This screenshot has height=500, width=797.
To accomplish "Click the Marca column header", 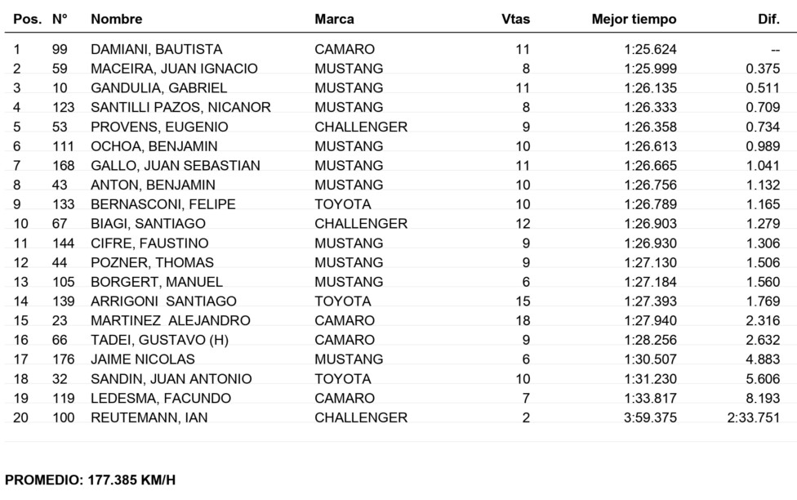I will coord(334,20).
